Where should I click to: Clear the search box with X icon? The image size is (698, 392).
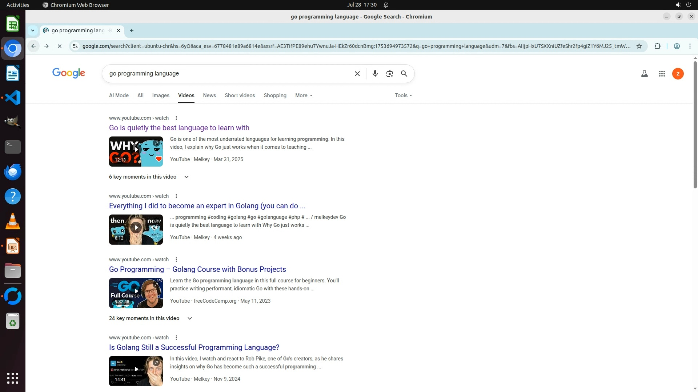tap(357, 74)
